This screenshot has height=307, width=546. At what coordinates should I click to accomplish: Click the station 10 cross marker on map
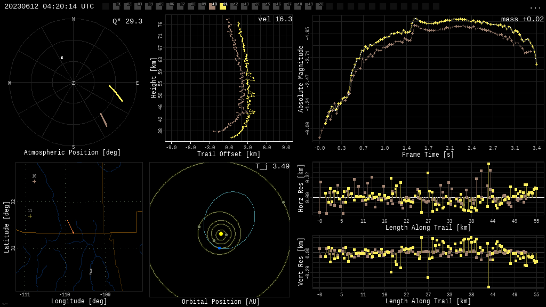coord(34,181)
